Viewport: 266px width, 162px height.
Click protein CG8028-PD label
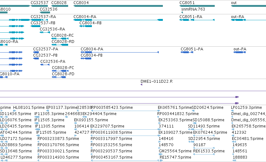click(x=63, y=74)
